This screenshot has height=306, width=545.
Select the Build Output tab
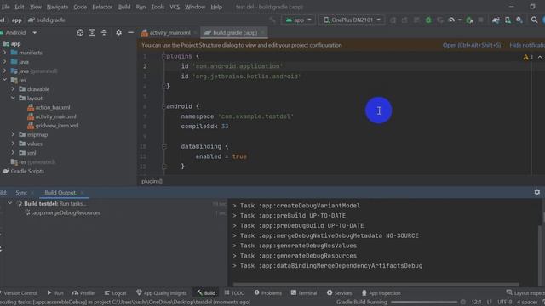pos(60,193)
